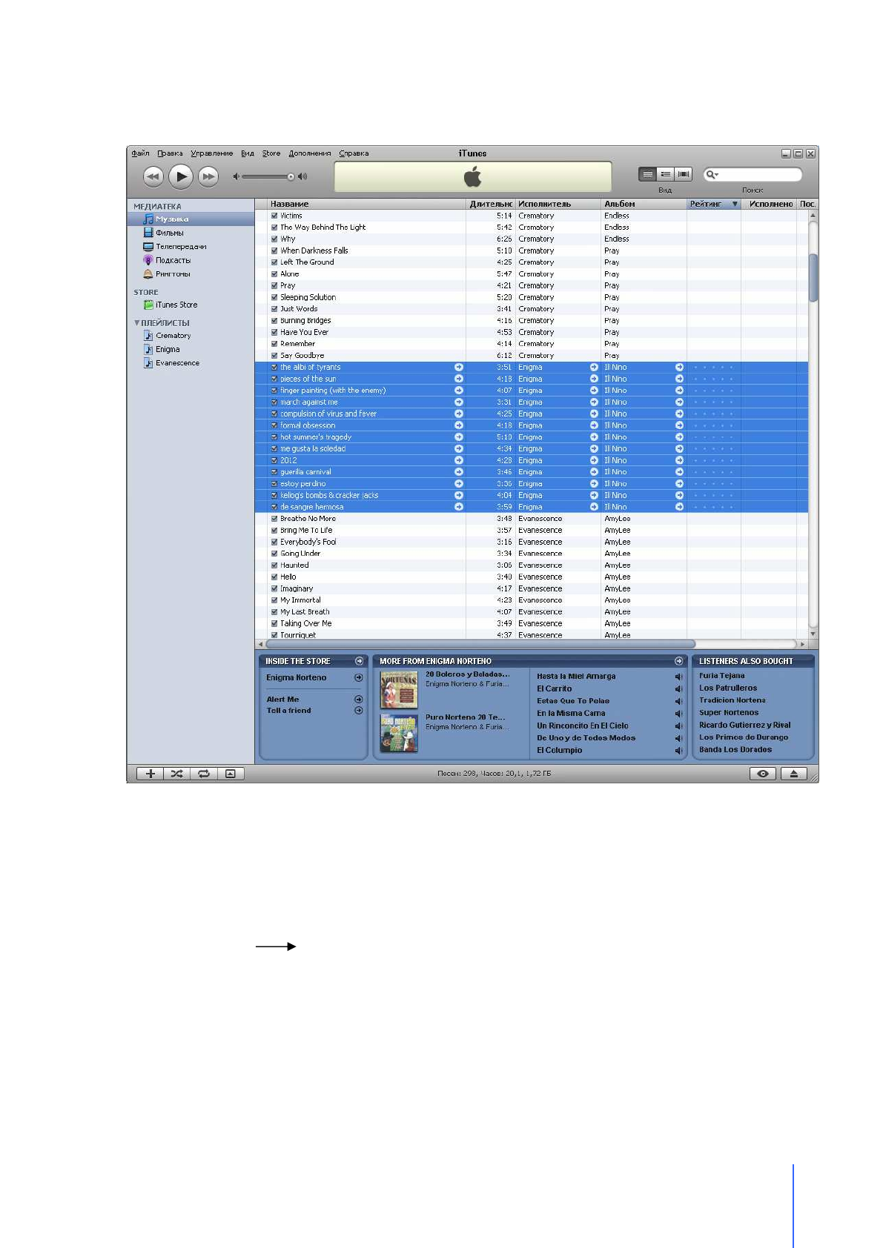Uncheck 'Going Under' song checkbox
Viewport: 883px width, 1248px height.
tap(274, 554)
